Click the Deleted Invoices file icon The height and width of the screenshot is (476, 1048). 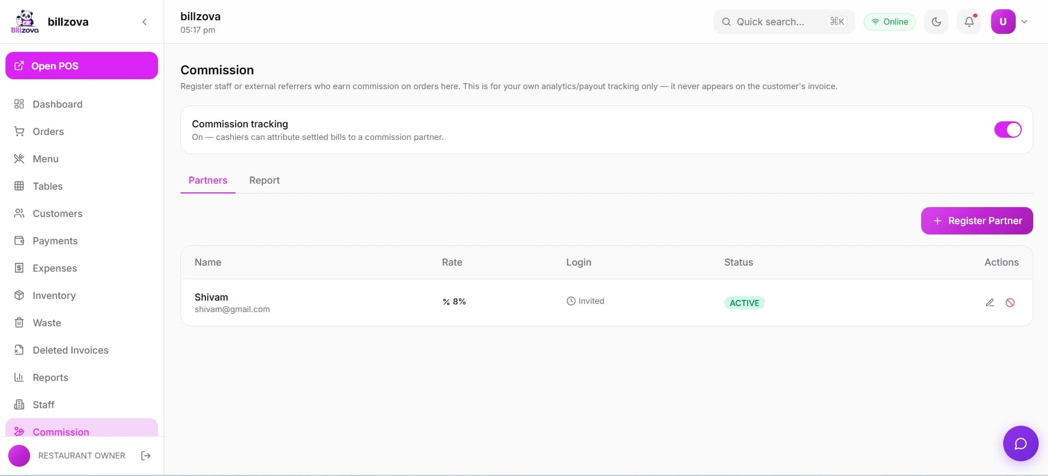pos(19,350)
